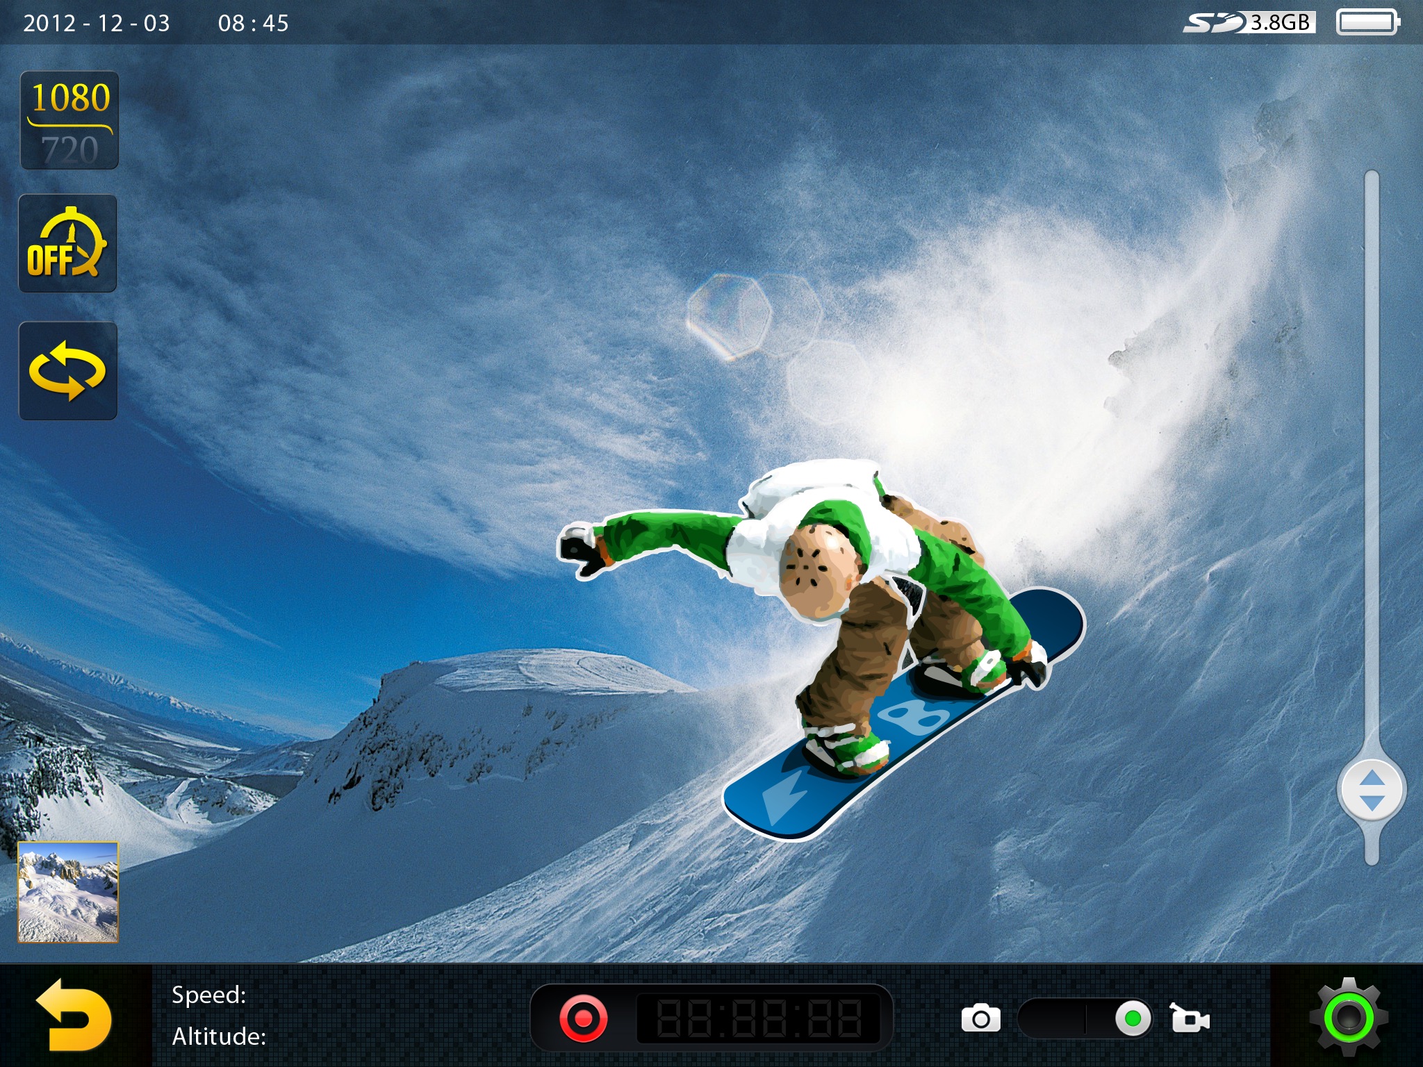Screen dimensions: 1423x1067
Task: Click the 08:45 clock display
Action: point(253,23)
